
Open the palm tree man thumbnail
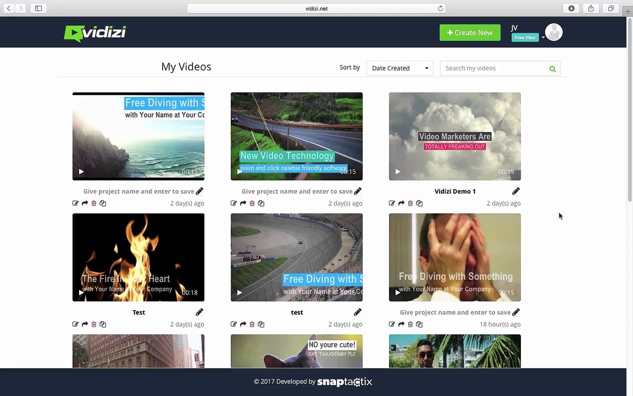pyautogui.click(x=455, y=351)
